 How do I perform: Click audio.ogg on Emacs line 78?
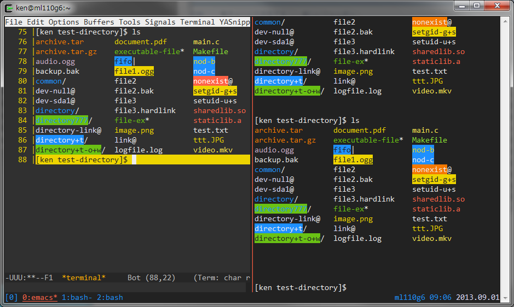click(55, 62)
